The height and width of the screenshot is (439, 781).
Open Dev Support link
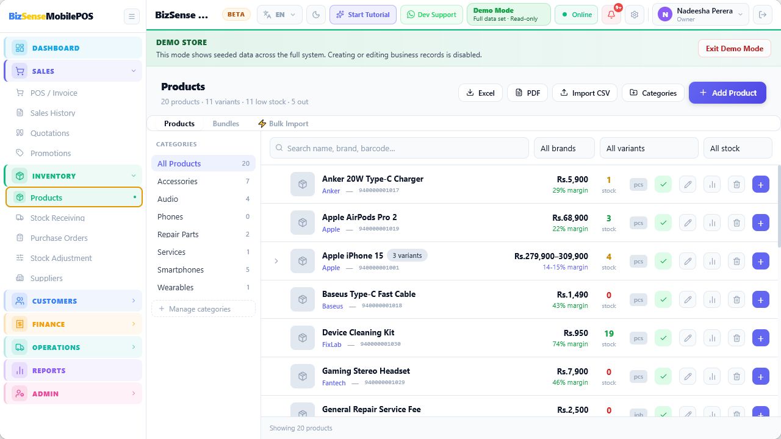tap(431, 15)
